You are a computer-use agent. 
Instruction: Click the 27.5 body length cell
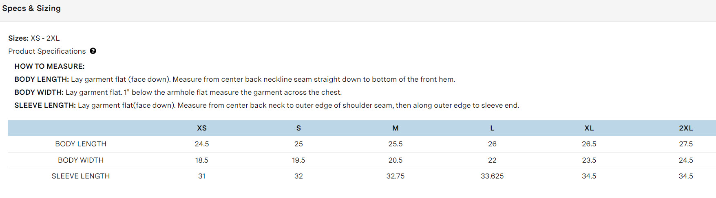pos(686,144)
